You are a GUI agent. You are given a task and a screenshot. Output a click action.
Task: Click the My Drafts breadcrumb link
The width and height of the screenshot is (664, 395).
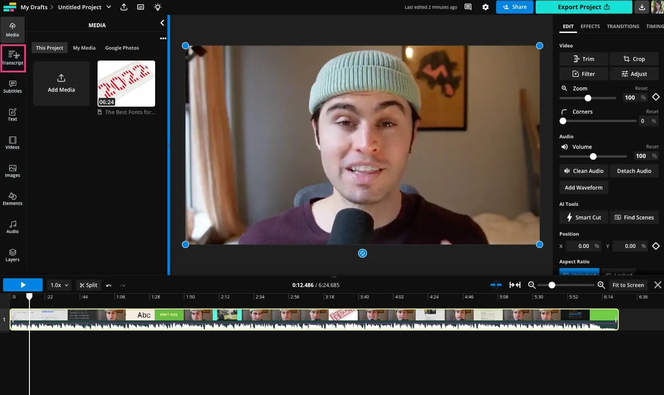[x=34, y=7]
